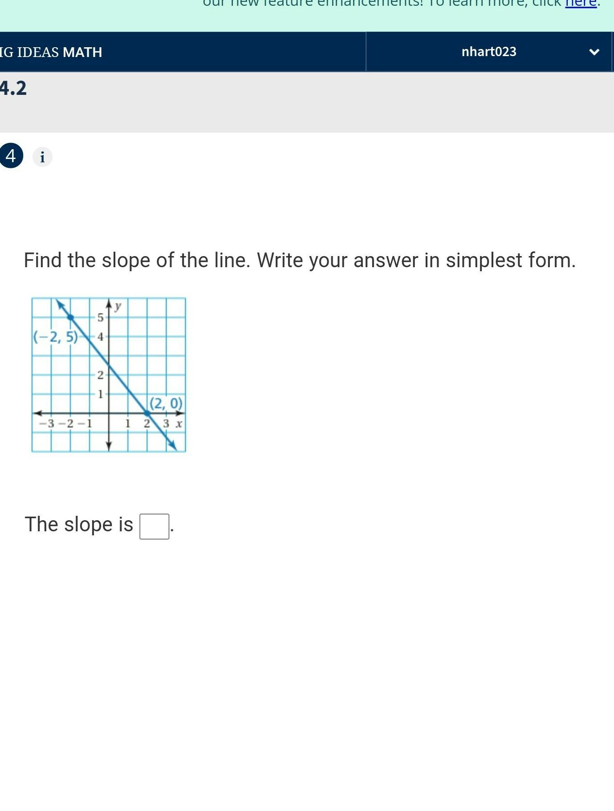Click the 4.2 section heading

click(x=13, y=88)
